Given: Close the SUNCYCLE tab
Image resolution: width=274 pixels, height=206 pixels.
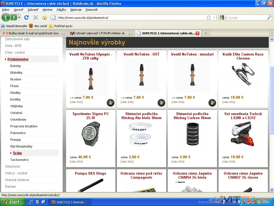Looking at the screenshot, I should [197, 33].
